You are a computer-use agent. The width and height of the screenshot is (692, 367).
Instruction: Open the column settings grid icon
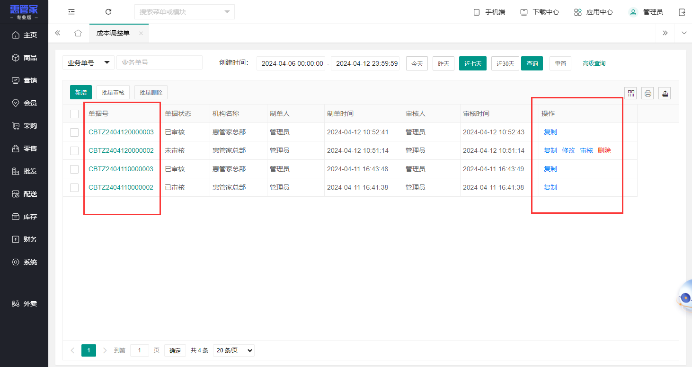(x=631, y=93)
